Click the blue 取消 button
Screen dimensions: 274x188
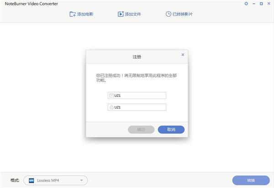click(171, 130)
